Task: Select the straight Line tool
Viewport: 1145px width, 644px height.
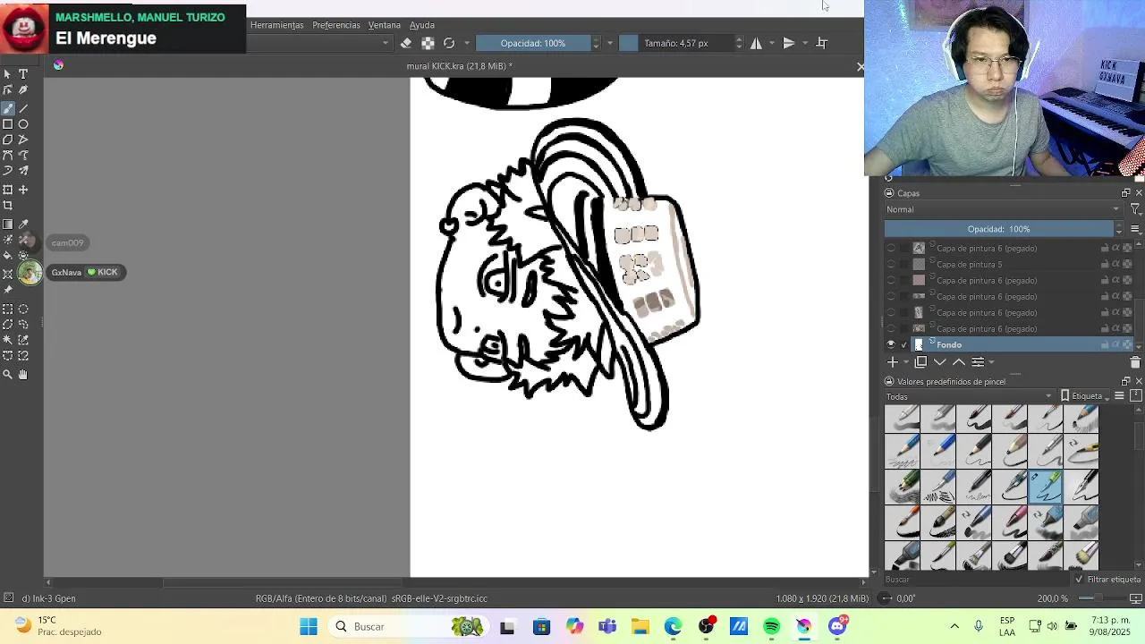Action: coord(23,108)
